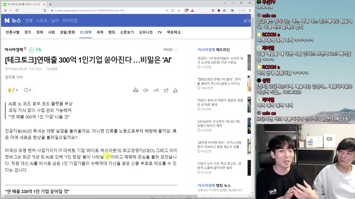Click thumbnail beside "돈없다, 119" headline
The image size is (355, 199).
coord(249,63)
